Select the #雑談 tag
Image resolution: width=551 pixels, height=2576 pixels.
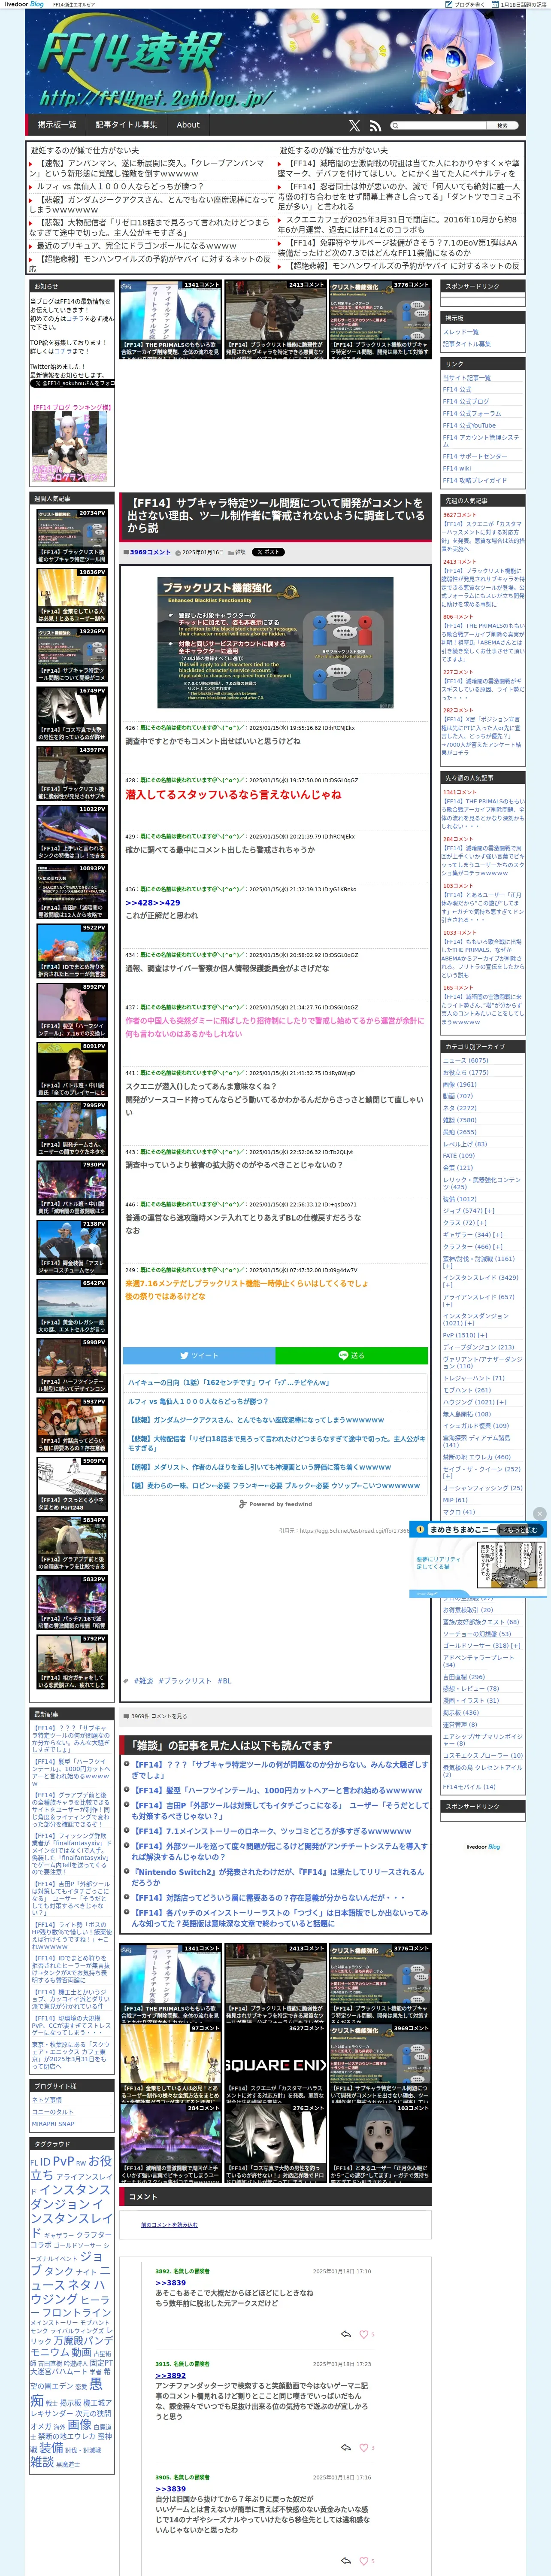coord(144,1681)
